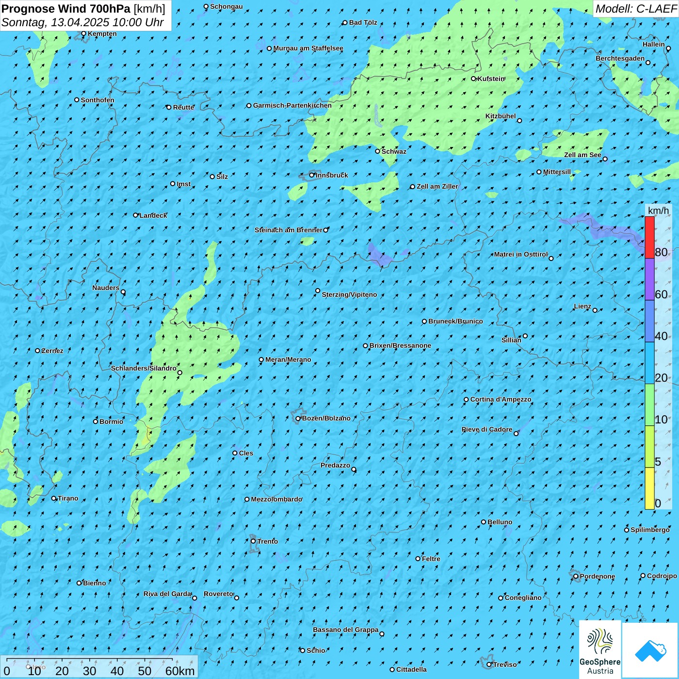The image size is (679, 679).
Task: Click the Kufstein city marker
Action: pyautogui.click(x=474, y=79)
